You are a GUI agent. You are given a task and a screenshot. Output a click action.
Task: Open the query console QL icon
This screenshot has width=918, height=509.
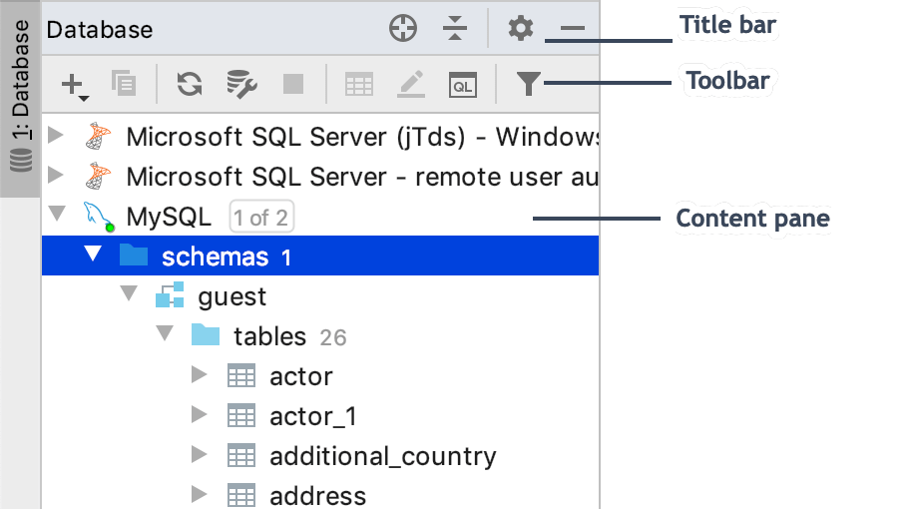(x=462, y=85)
